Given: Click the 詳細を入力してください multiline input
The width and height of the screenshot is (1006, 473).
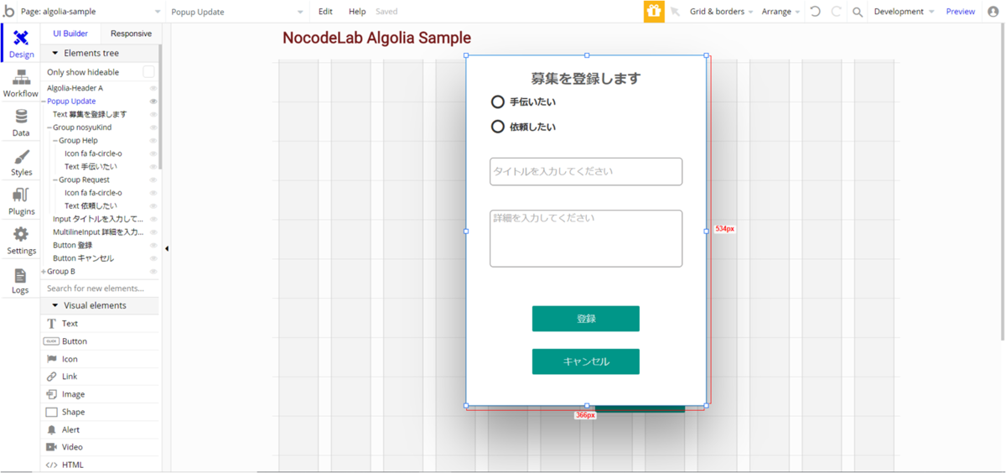Looking at the screenshot, I should [586, 238].
